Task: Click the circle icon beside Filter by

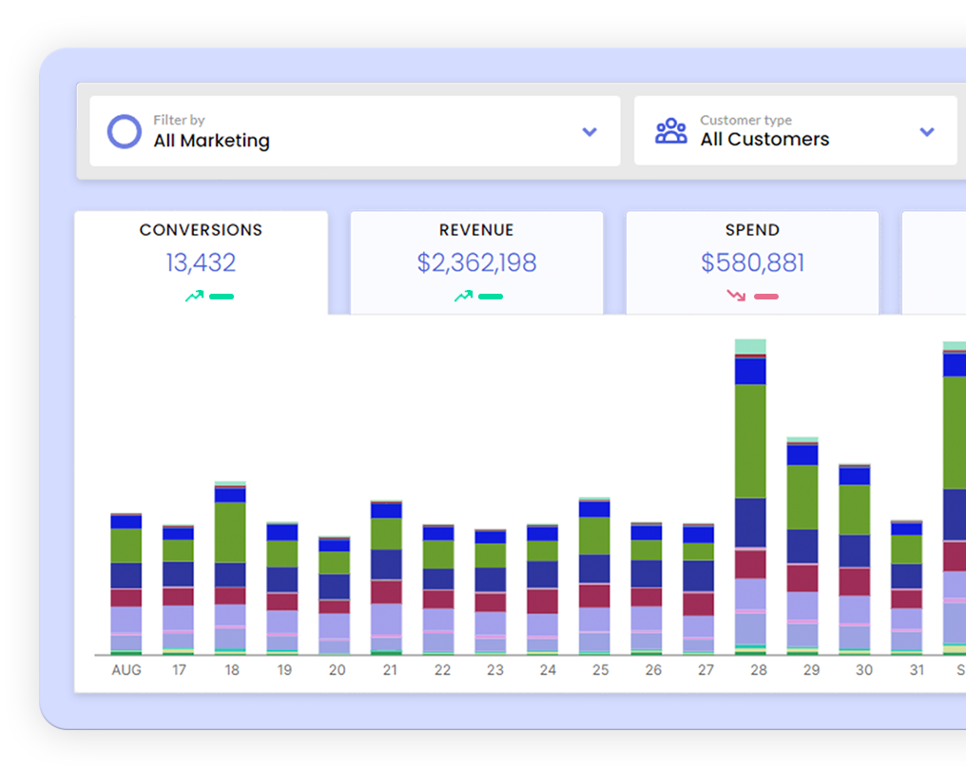Action: click(x=124, y=132)
